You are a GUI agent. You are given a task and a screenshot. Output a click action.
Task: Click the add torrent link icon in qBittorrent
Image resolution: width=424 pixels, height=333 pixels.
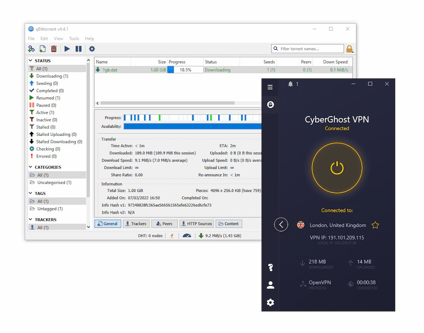click(x=31, y=49)
